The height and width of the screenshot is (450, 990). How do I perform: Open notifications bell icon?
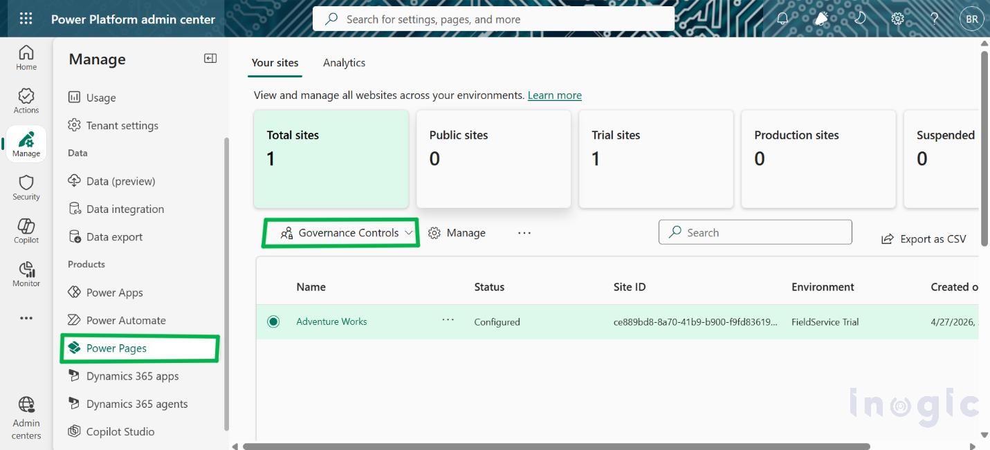(x=782, y=19)
